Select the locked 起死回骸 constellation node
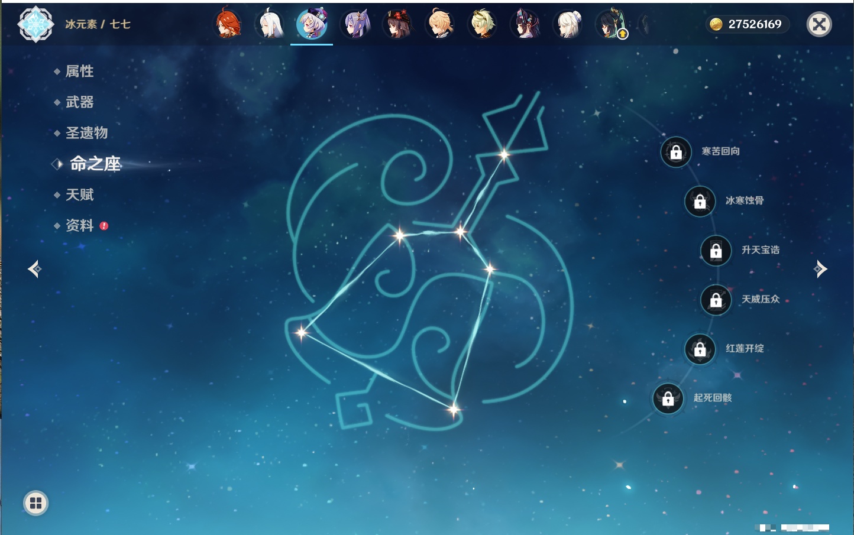854x535 pixels. coord(668,398)
